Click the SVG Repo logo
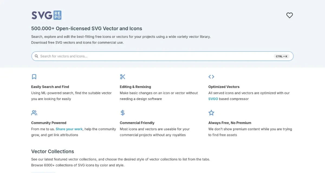 (x=46, y=15)
